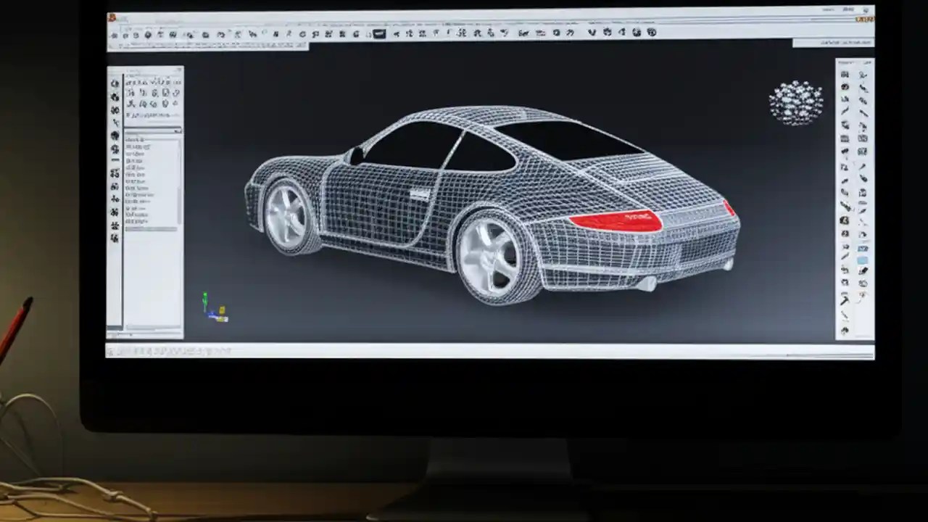Click the green axis of the orientation triad
This screenshot has width=928, height=522.
[205, 296]
